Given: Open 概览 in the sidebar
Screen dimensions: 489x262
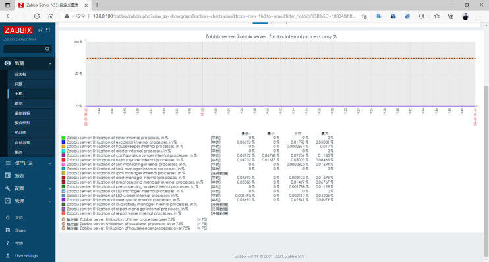Looking at the screenshot, I should 18,103.
